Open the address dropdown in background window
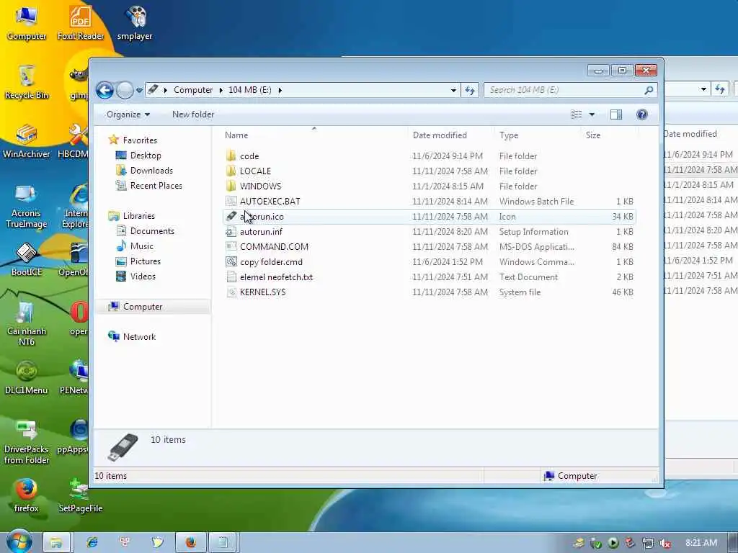The image size is (738, 553). click(703, 89)
